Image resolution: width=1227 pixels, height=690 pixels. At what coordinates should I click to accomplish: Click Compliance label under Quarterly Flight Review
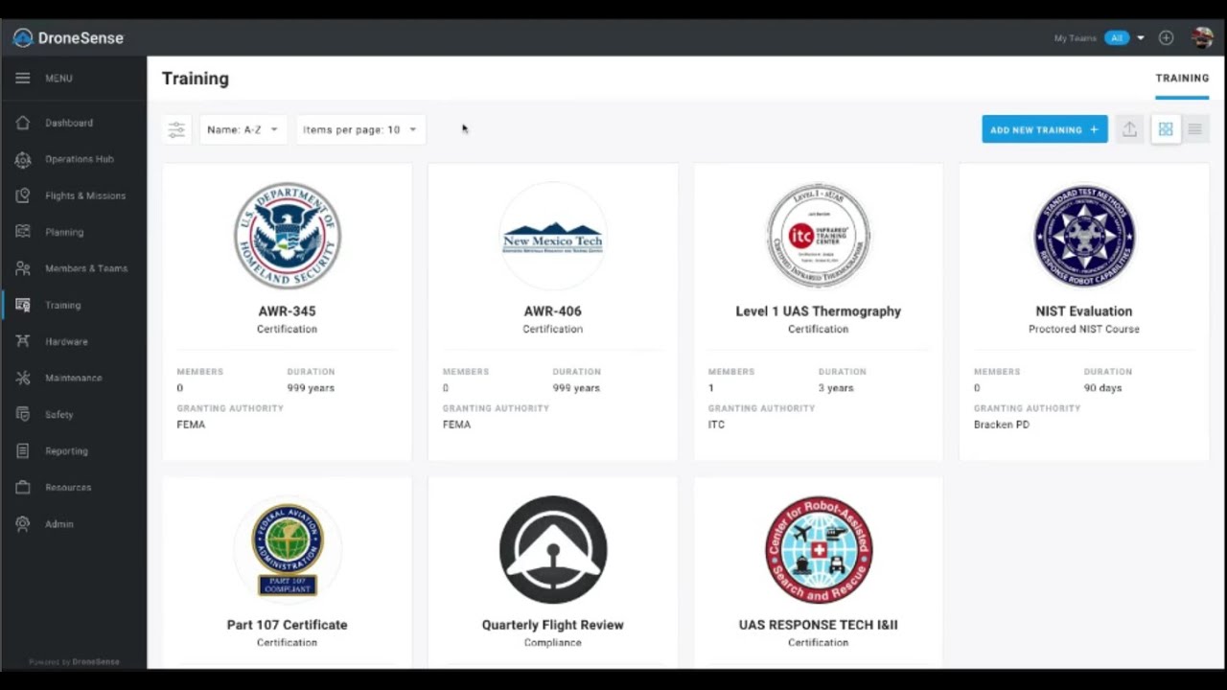point(552,642)
